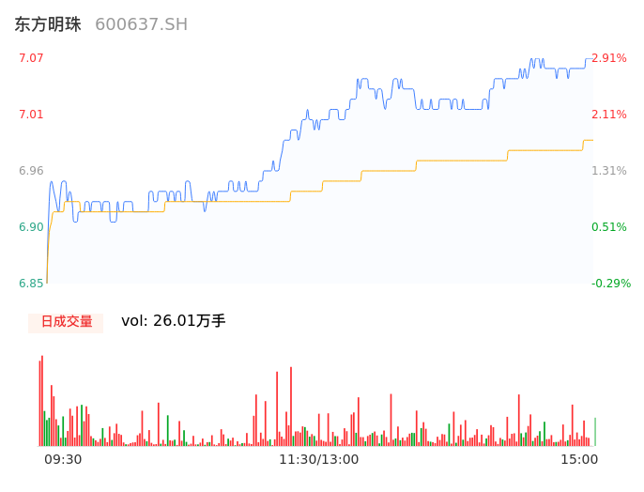Viewport: 644px width, 492px height.
Task: Click the 东方明珠 stock name title
Action: pyautogui.click(x=48, y=24)
